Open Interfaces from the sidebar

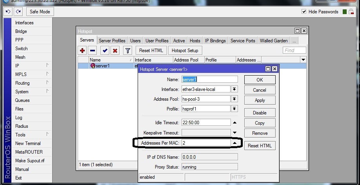pos(24,23)
